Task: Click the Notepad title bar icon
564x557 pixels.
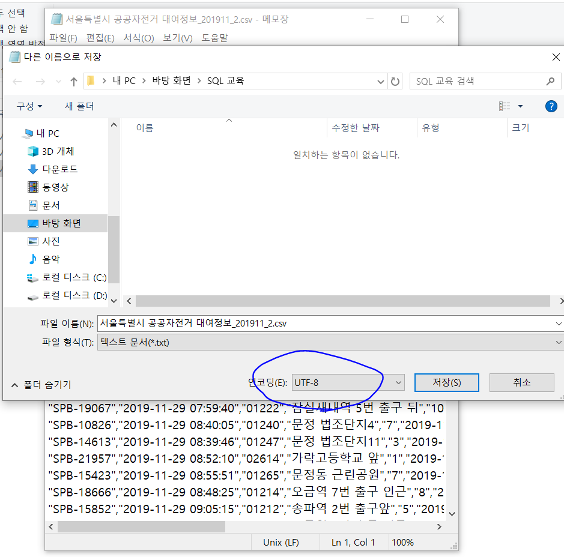Action: [x=56, y=19]
